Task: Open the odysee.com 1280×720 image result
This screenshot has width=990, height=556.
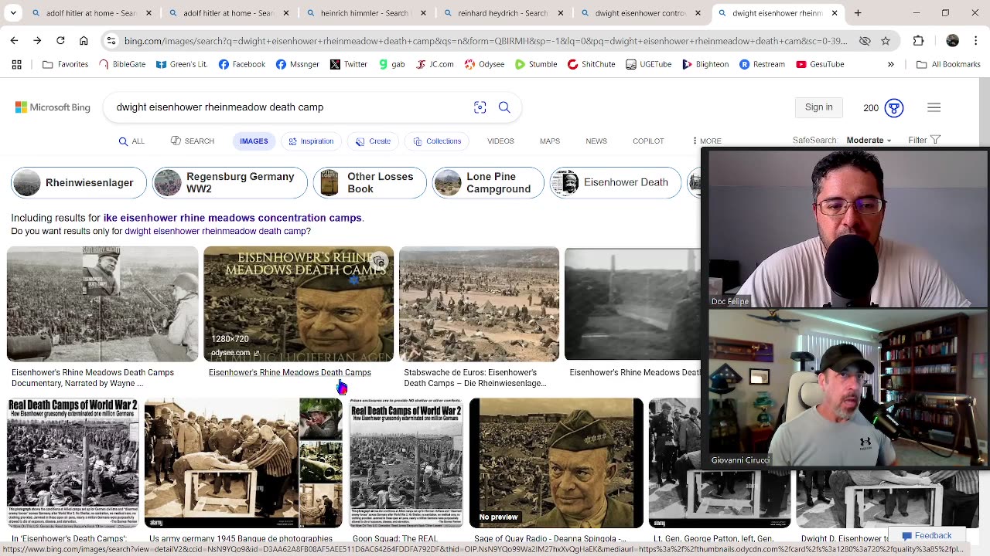Action: (299, 304)
